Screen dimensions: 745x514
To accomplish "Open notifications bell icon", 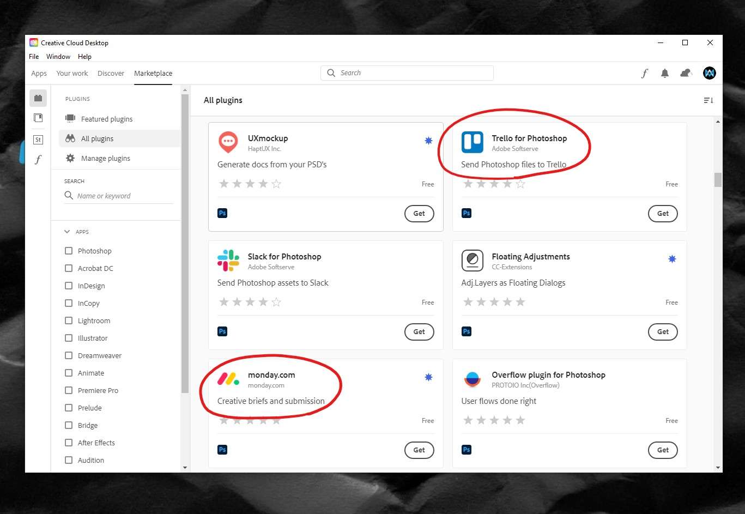I will [665, 73].
